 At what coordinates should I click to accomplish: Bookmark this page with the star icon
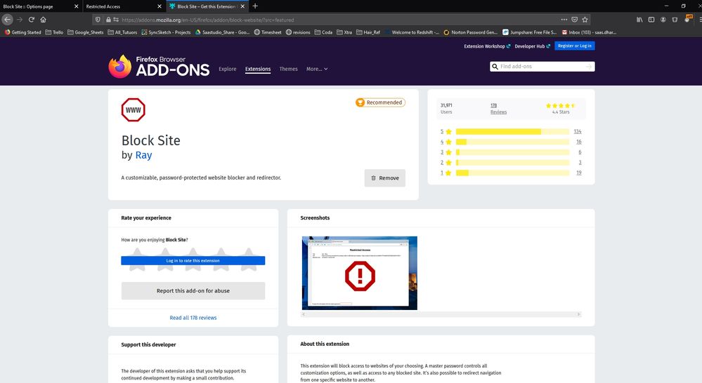pyautogui.click(x=585, y=20)
